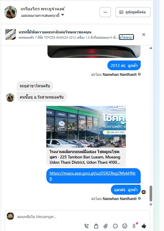Send a thumbs-up like
Screen dimensions: 164x231
[x=144, y=226]
